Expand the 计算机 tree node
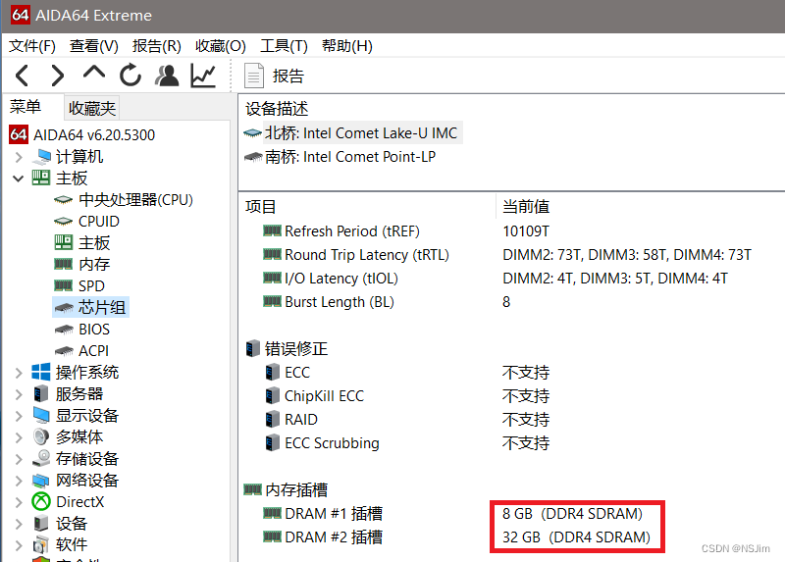 [19, 157]
